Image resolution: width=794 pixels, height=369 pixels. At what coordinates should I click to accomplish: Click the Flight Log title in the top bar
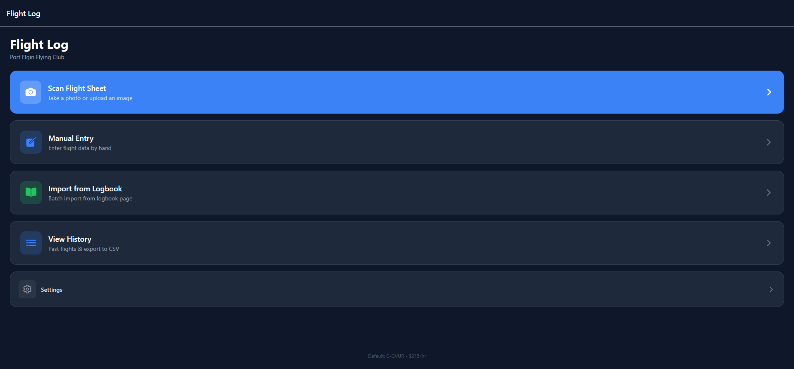click(24, 14)
